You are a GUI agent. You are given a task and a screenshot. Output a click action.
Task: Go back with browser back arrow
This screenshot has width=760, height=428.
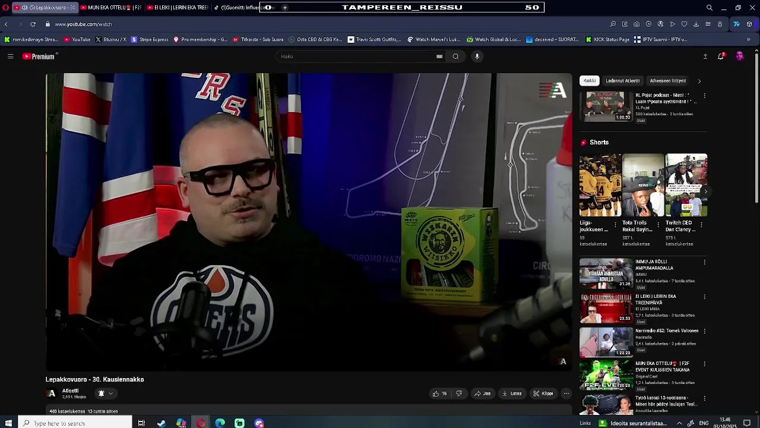pos(6,24)
